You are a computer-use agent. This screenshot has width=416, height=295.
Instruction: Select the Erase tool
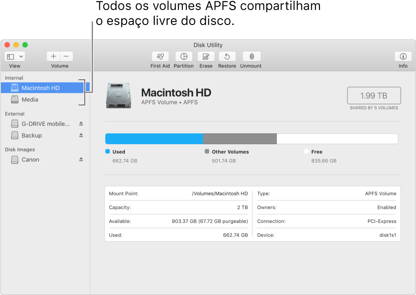205,57
